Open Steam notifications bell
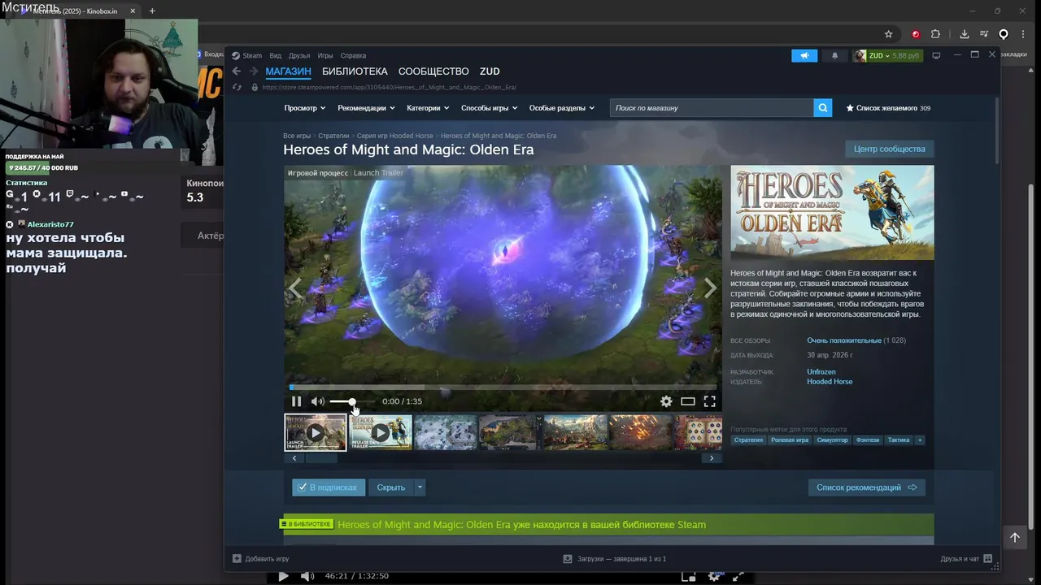Image resolution: width=1041 pixels, height=585 pixels. tap(834, 55)
